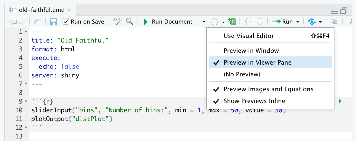Viewport: 356px width, 141px height.
Task: Click the document outline icon
Action: [x=334, y=22]
